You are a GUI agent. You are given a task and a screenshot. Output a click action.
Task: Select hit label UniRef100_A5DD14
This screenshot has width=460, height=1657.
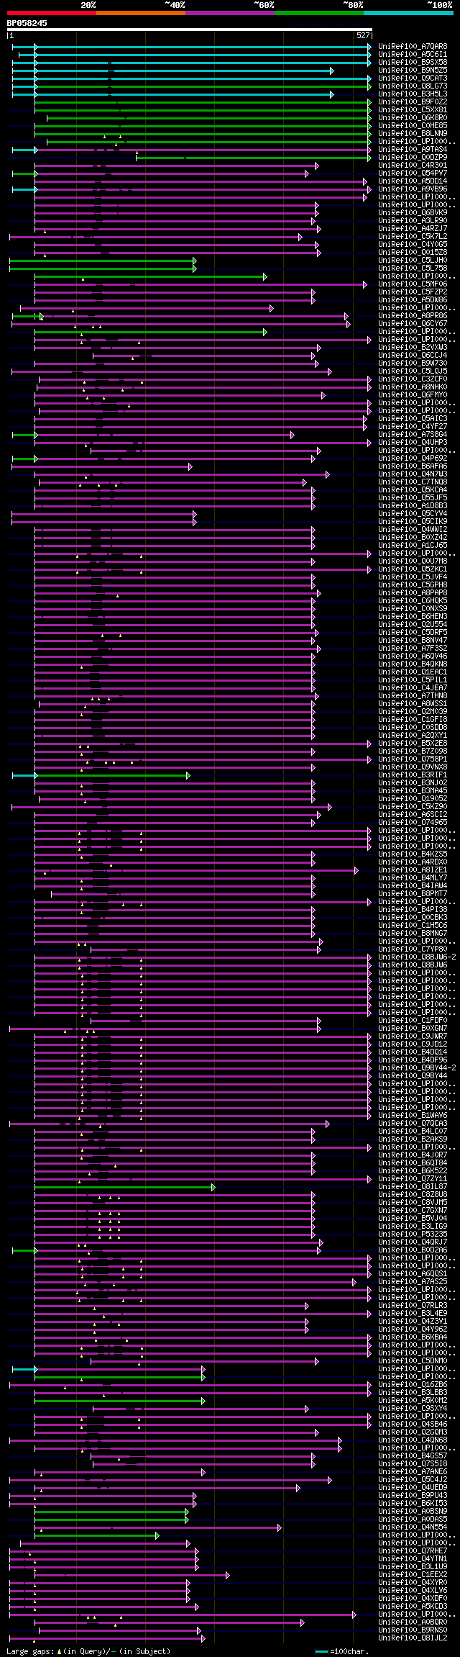click(x=413, y=181)
